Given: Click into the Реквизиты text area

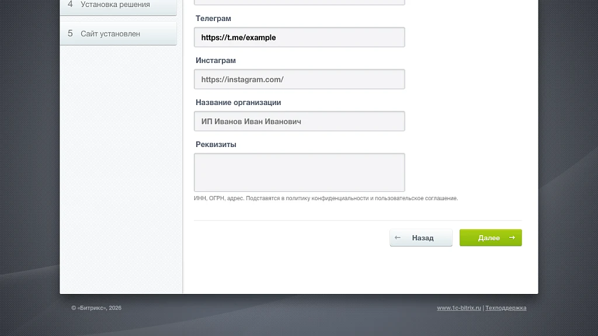Looking at the screenshot, I should coord(300,172).
